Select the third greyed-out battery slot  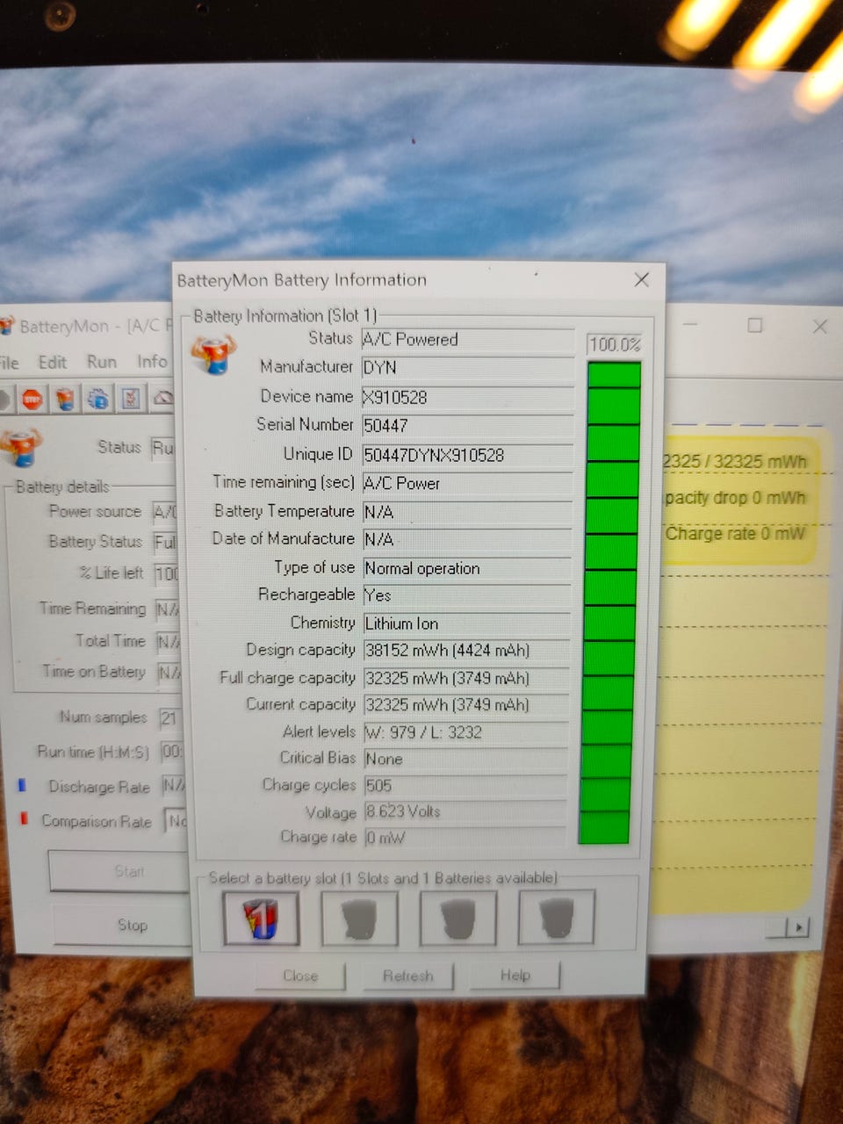[x=458, y=919]
